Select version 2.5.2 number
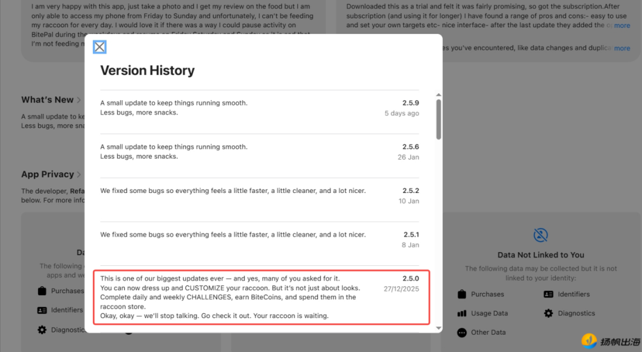 click(410, 191)
